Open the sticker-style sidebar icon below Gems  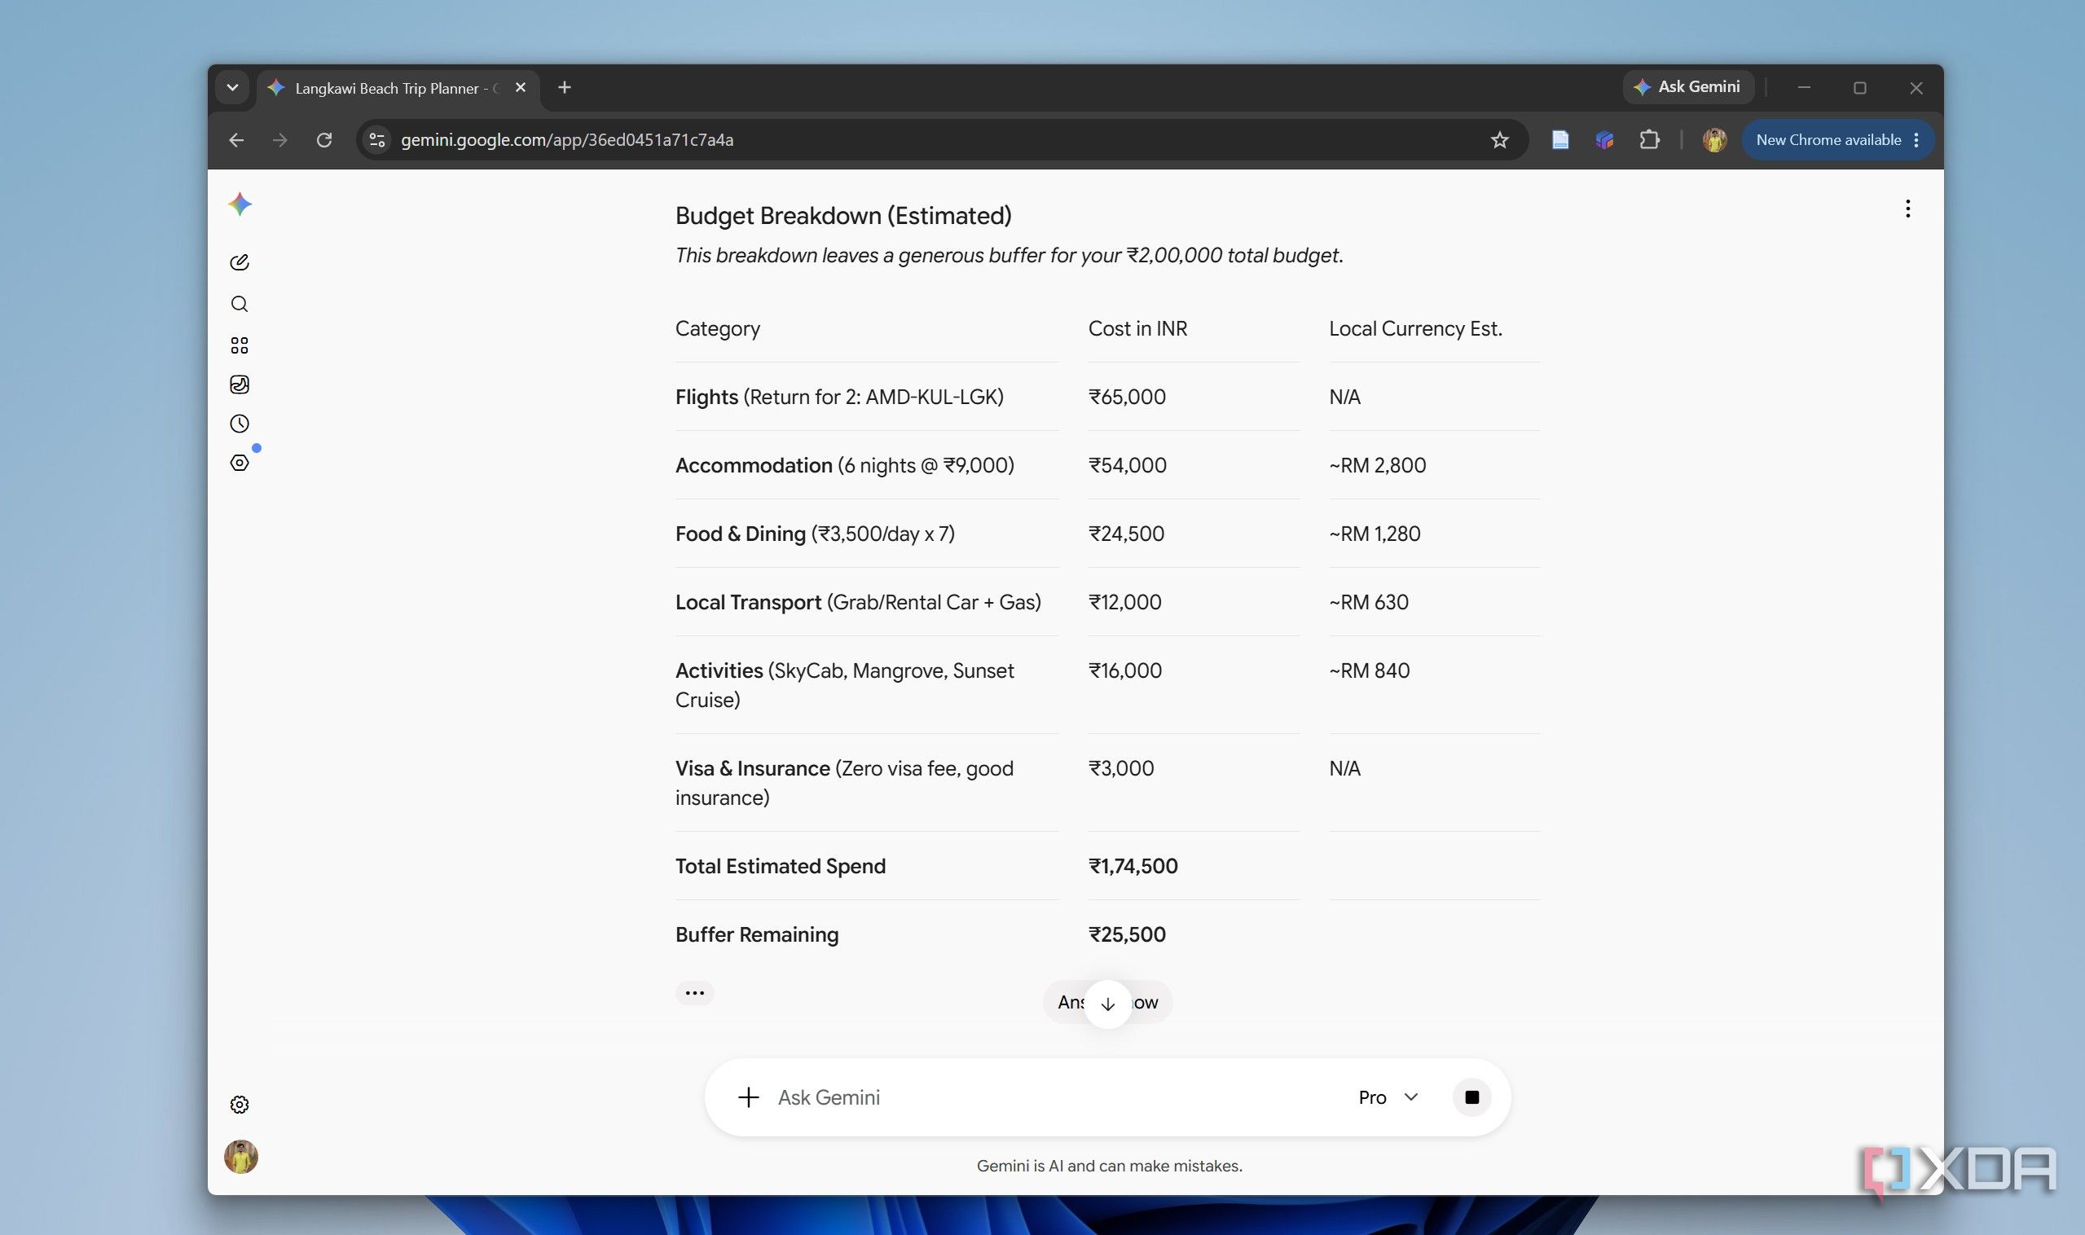click(240, 385)
